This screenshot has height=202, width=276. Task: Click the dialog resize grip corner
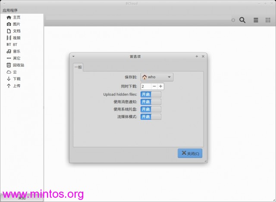pyautogui.click(x=205, y=161)
